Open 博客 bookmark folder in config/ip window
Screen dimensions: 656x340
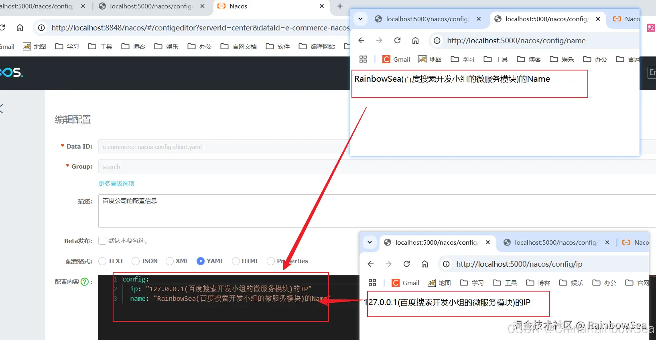tap(538, 283)
